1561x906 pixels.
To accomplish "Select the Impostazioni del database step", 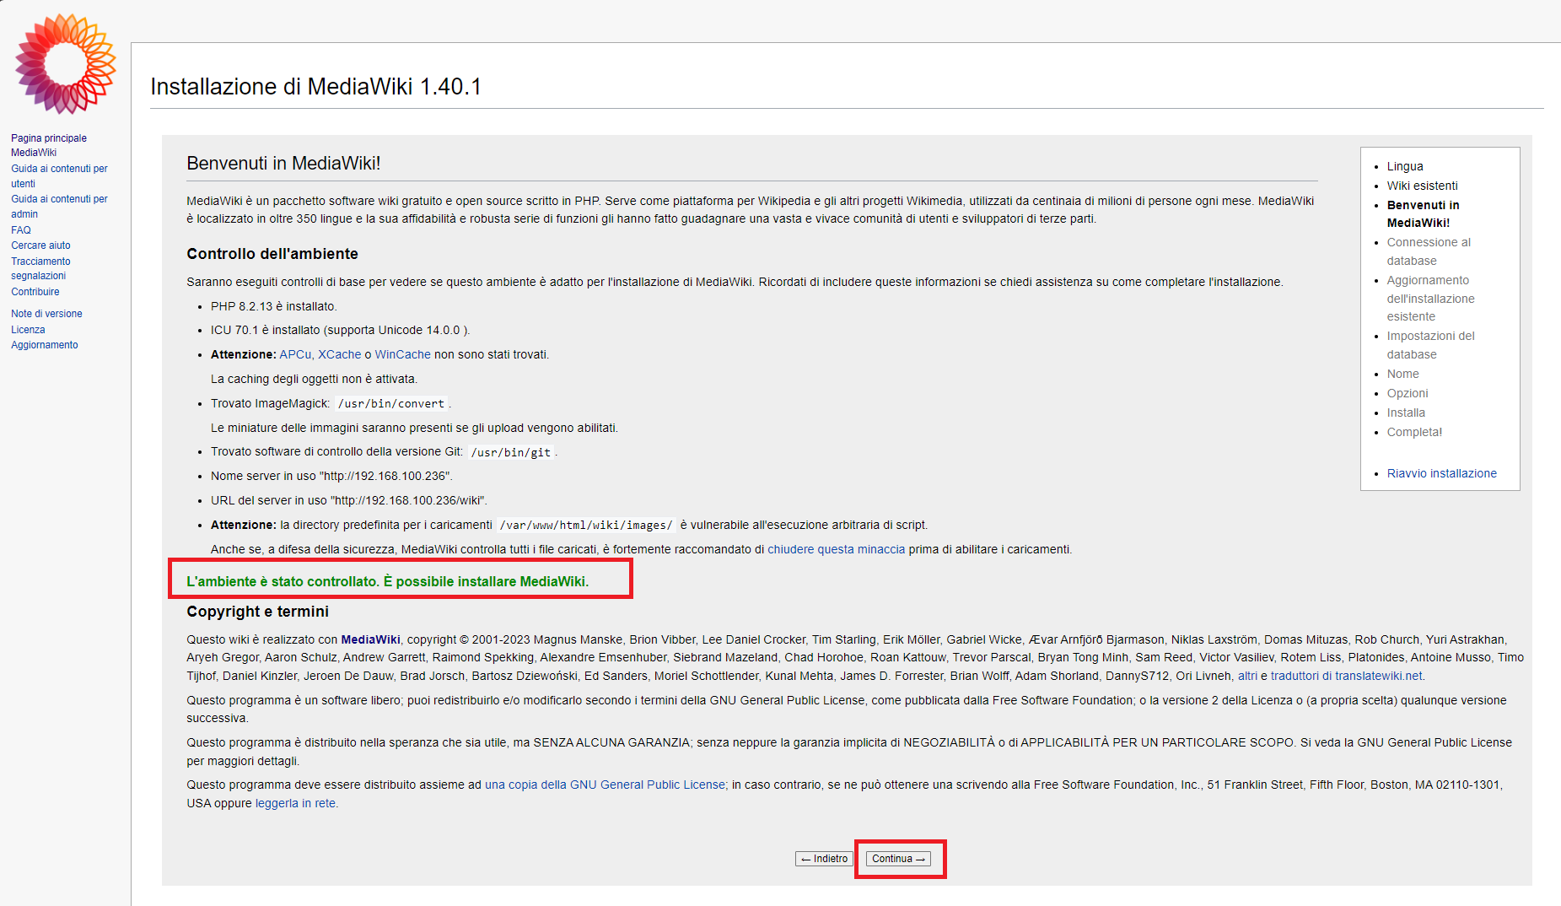I will 1430,345.
